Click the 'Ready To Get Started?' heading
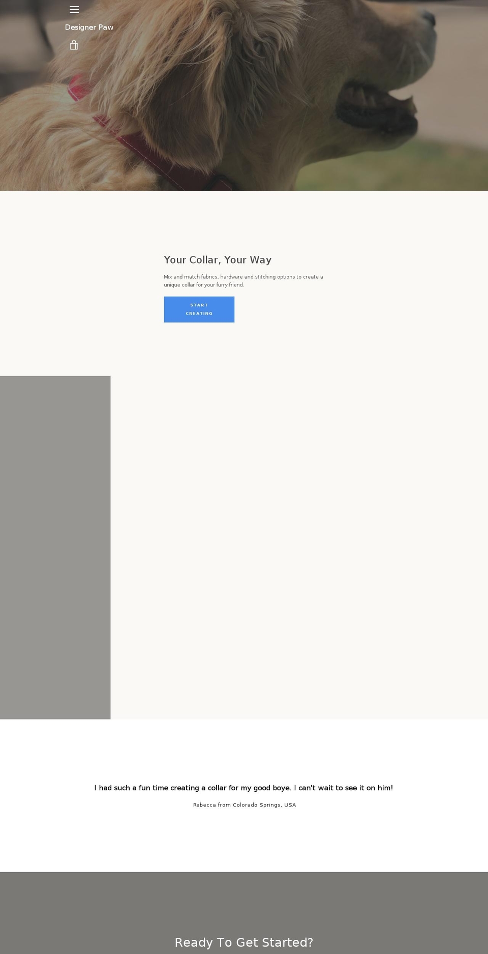The width and height of the screenshot is (488, 954). [244, 942]
